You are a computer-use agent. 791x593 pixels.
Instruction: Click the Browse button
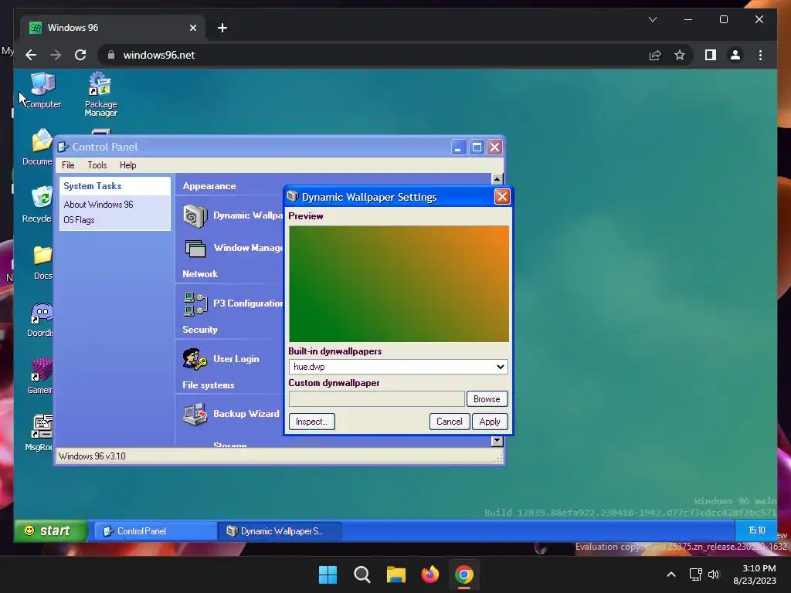[x=487, y=399]
